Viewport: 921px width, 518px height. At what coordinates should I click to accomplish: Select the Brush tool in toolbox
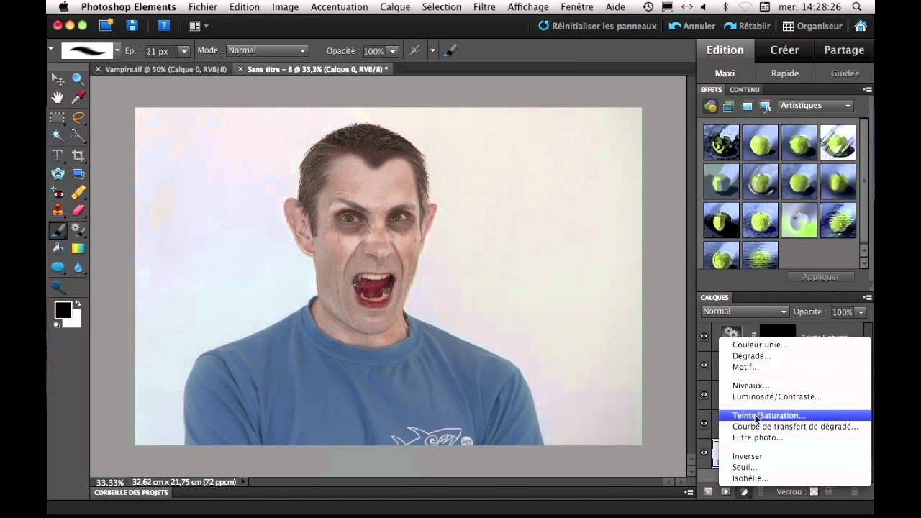(x=58, y=230)
